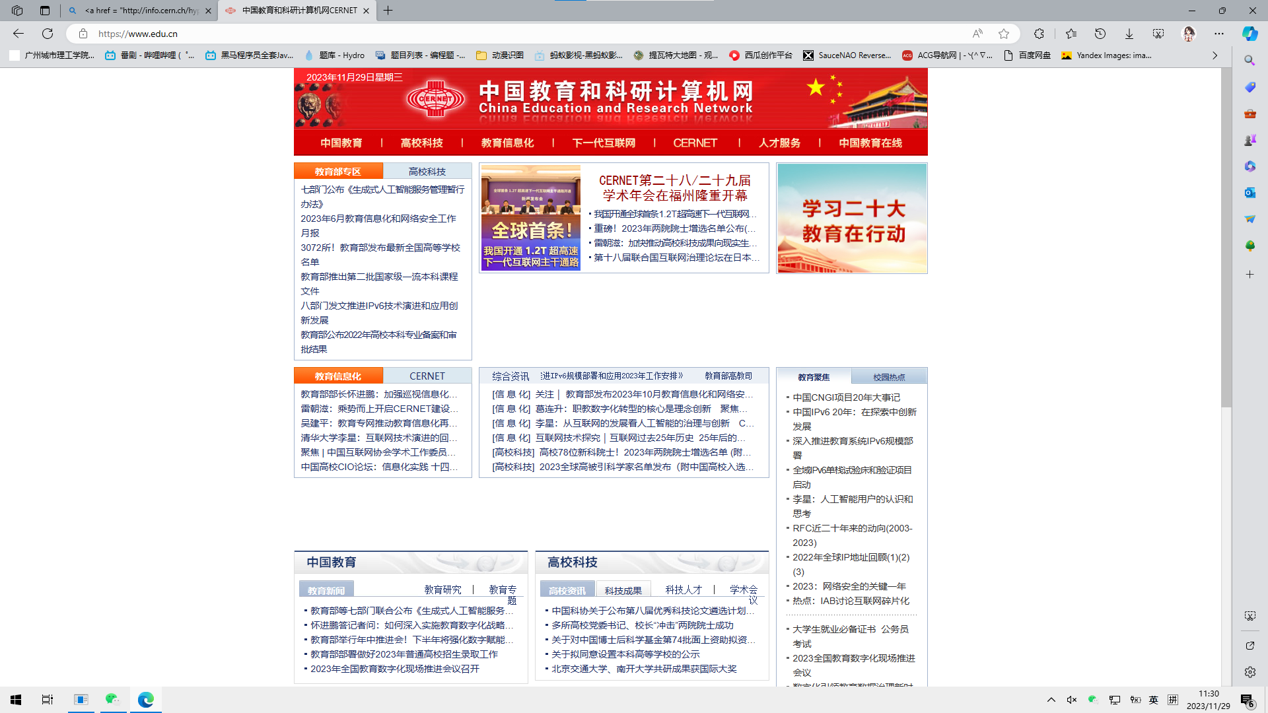1268x713 pixels.
Task: Open the 高校科技 navigation menu item
Action: (421, 143)
